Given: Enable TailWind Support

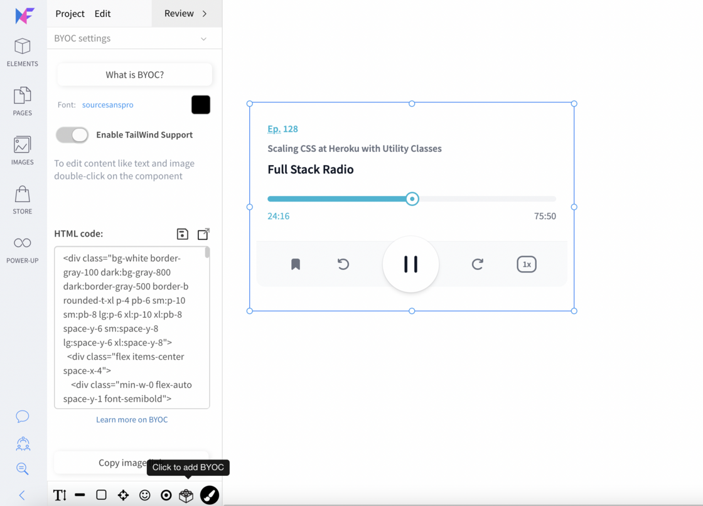Looking at the screenshot, I should 72,135.
